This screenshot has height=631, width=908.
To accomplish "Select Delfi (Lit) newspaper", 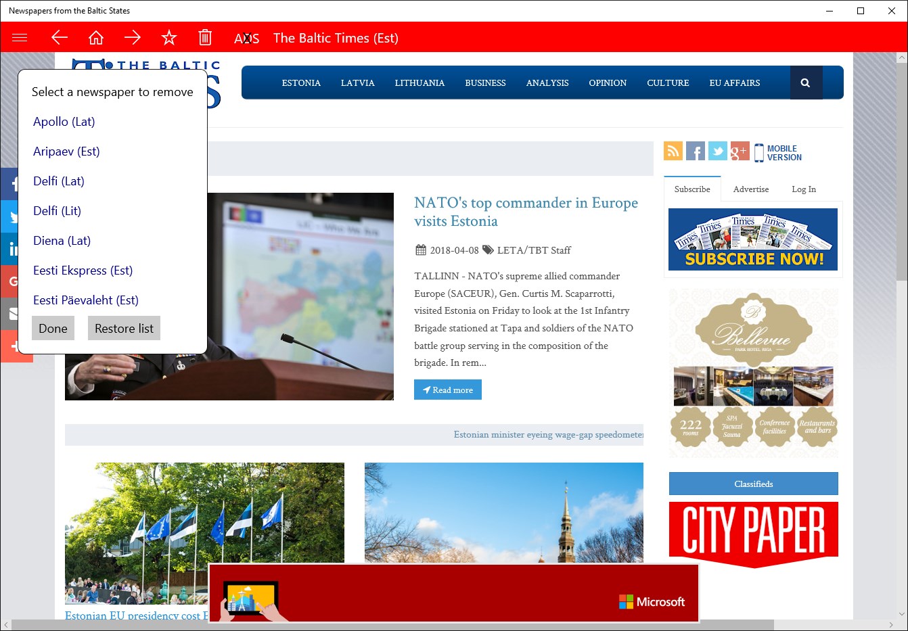I will (x=58, y=211).
